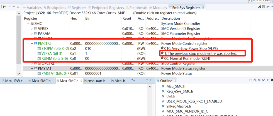Switch to the Registers tab
The width and height of the screenshot is (273, 116).
click(77, 8)
